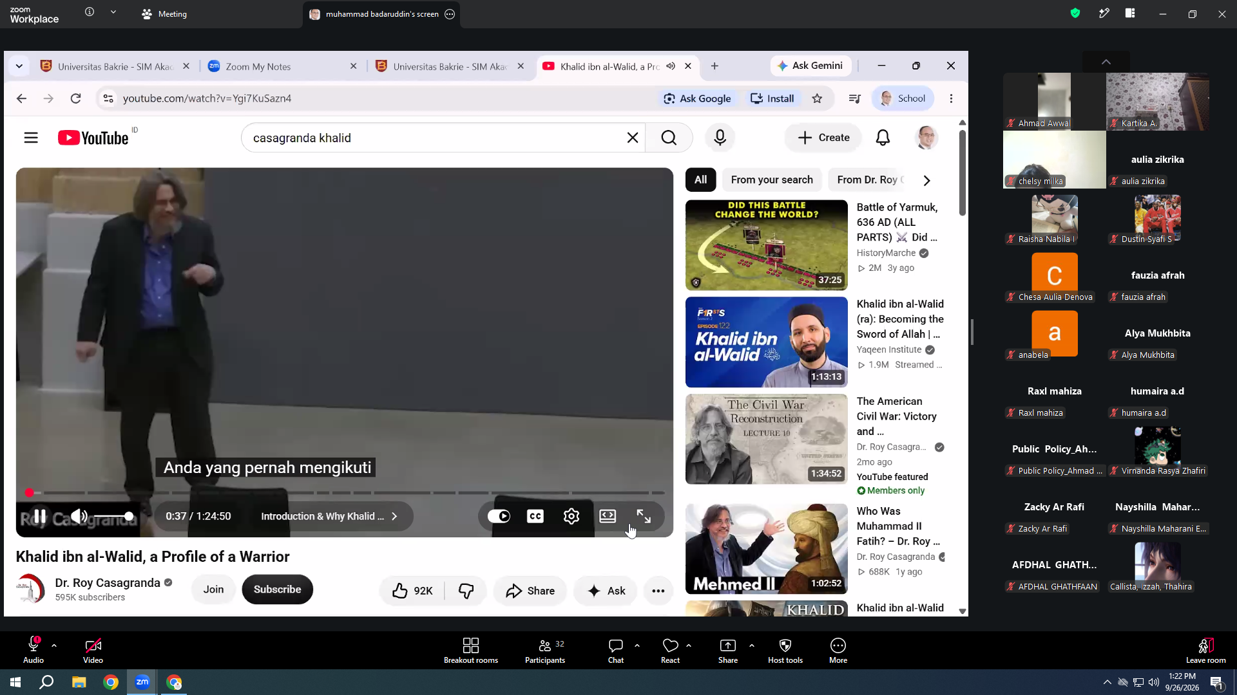Open the YouTube hamburger guide menu
Image resolution: width=1237 pixels, height=695 pixels.
pos(31,138)
